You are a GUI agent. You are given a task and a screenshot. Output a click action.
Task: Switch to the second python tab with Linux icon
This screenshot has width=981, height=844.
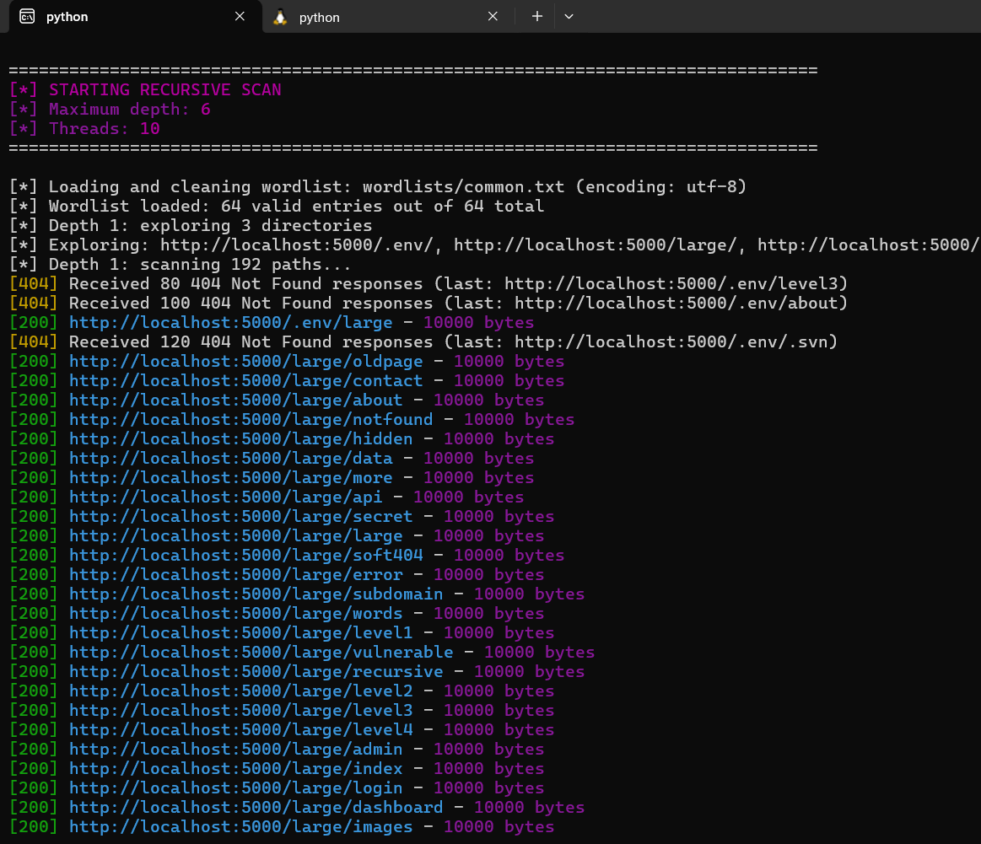388,17
